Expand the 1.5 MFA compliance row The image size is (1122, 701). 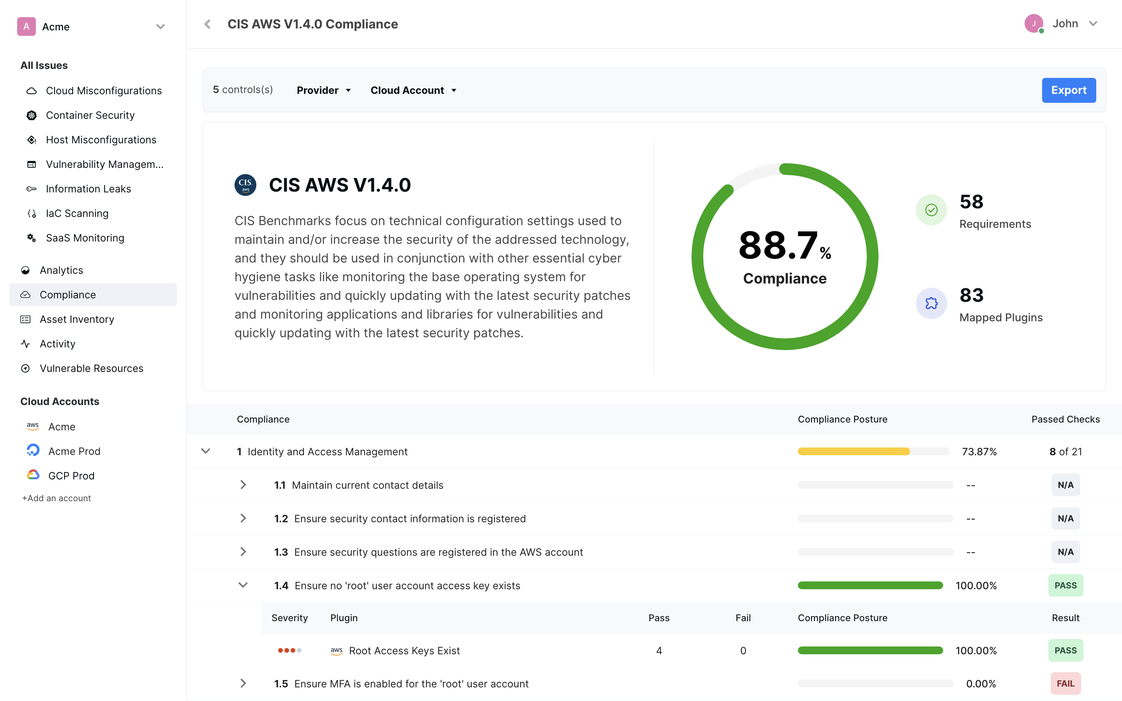(x=242, y=684)
